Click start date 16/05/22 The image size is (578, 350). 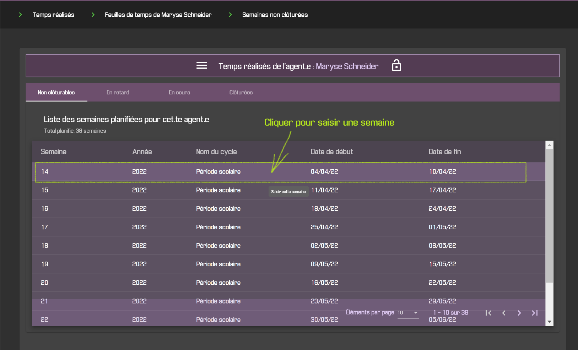[x=324, y=283]
